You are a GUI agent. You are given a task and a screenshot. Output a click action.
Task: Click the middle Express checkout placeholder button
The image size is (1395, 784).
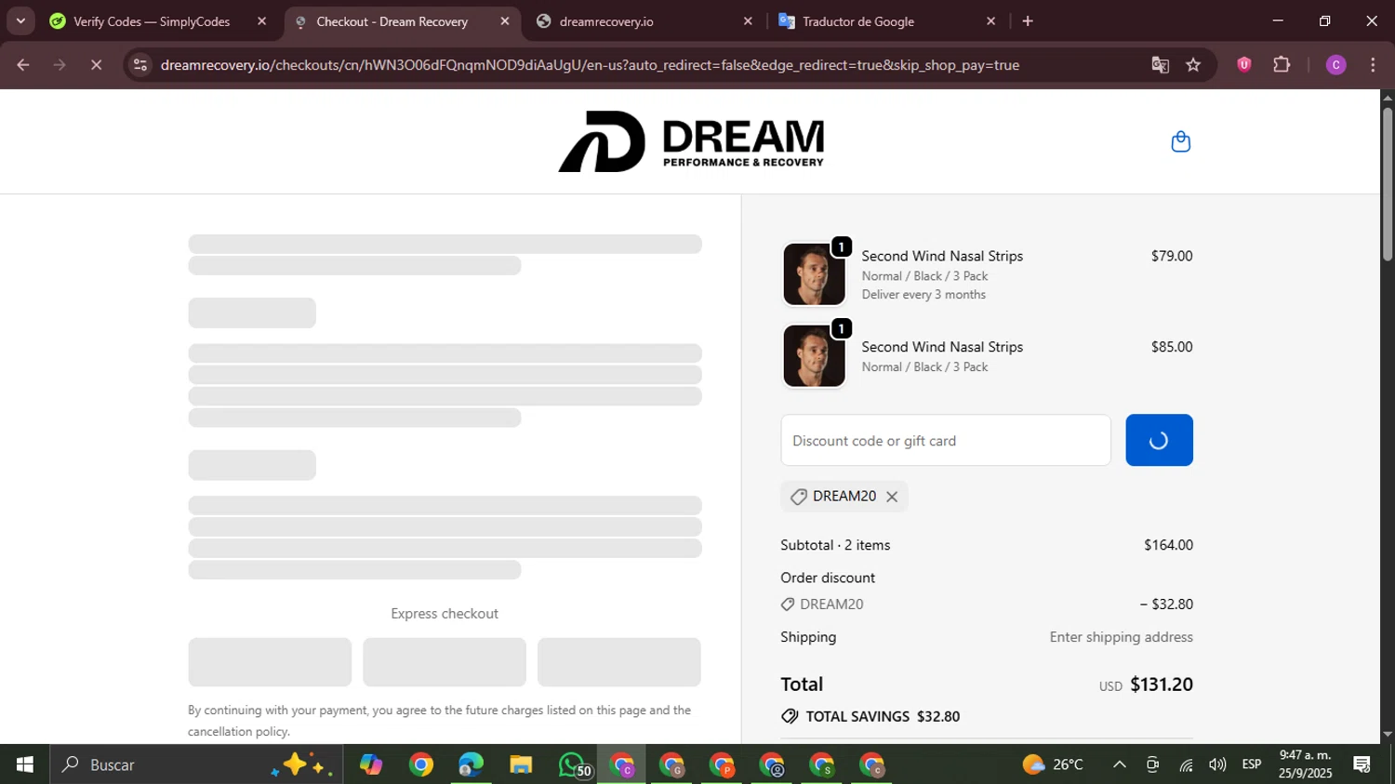[445, 662]
